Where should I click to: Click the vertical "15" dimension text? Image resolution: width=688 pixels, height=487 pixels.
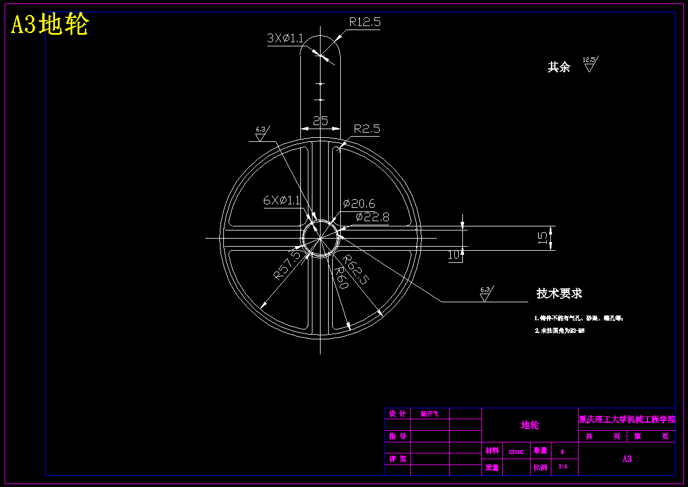[x=543, y=238]
